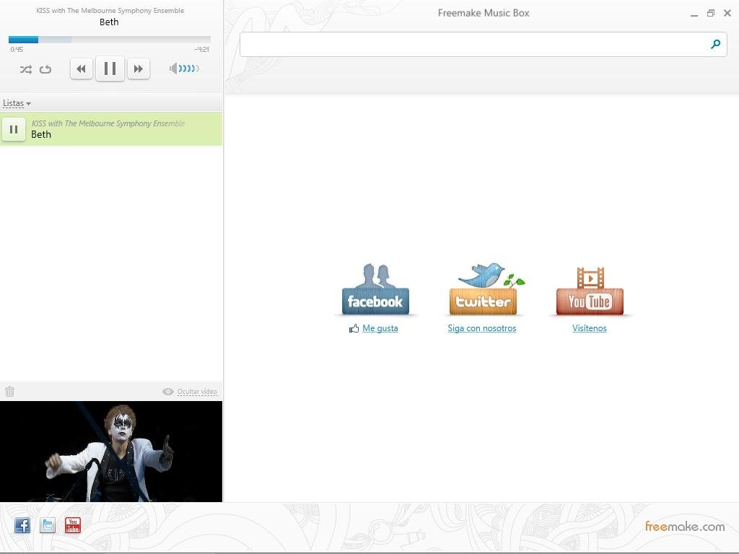This screenshot has width=739, height=554.
Task: Seek within the song progress bar
Action: click(110, 40)
